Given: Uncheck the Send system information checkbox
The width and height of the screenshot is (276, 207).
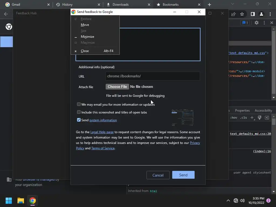Looking at the screenshot, I should (79, 120).
